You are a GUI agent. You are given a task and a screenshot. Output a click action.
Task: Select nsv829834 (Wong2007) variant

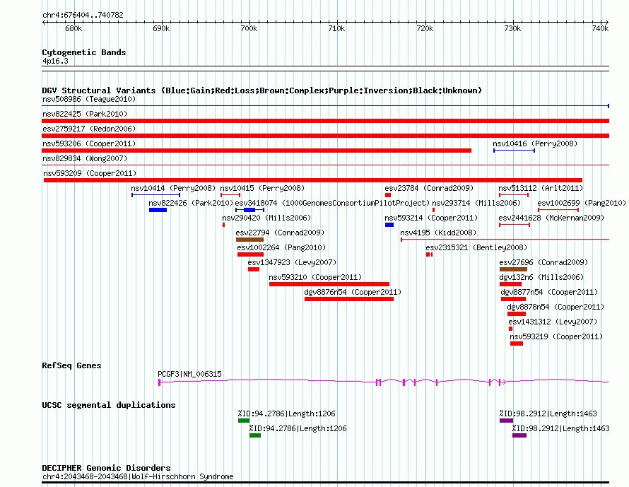coord(85,158)
